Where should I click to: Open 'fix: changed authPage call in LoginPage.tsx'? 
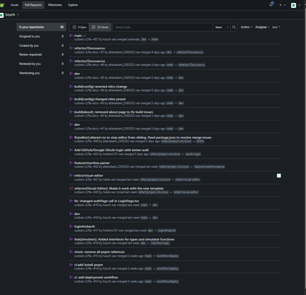coord(106,201)
